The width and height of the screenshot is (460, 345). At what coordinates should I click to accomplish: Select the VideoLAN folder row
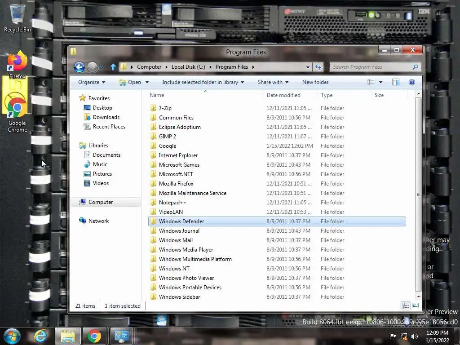(277, 212)
